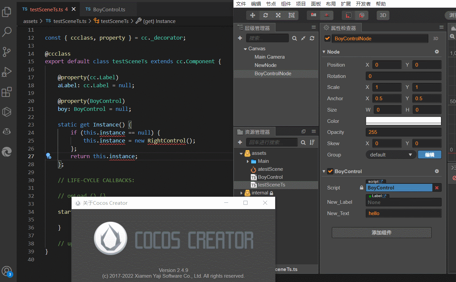Image resolution: width=456 pixels, height=282 pixels.
Task: Collapse all nodes in hierarchy panel
Action: tap(303, 38)
